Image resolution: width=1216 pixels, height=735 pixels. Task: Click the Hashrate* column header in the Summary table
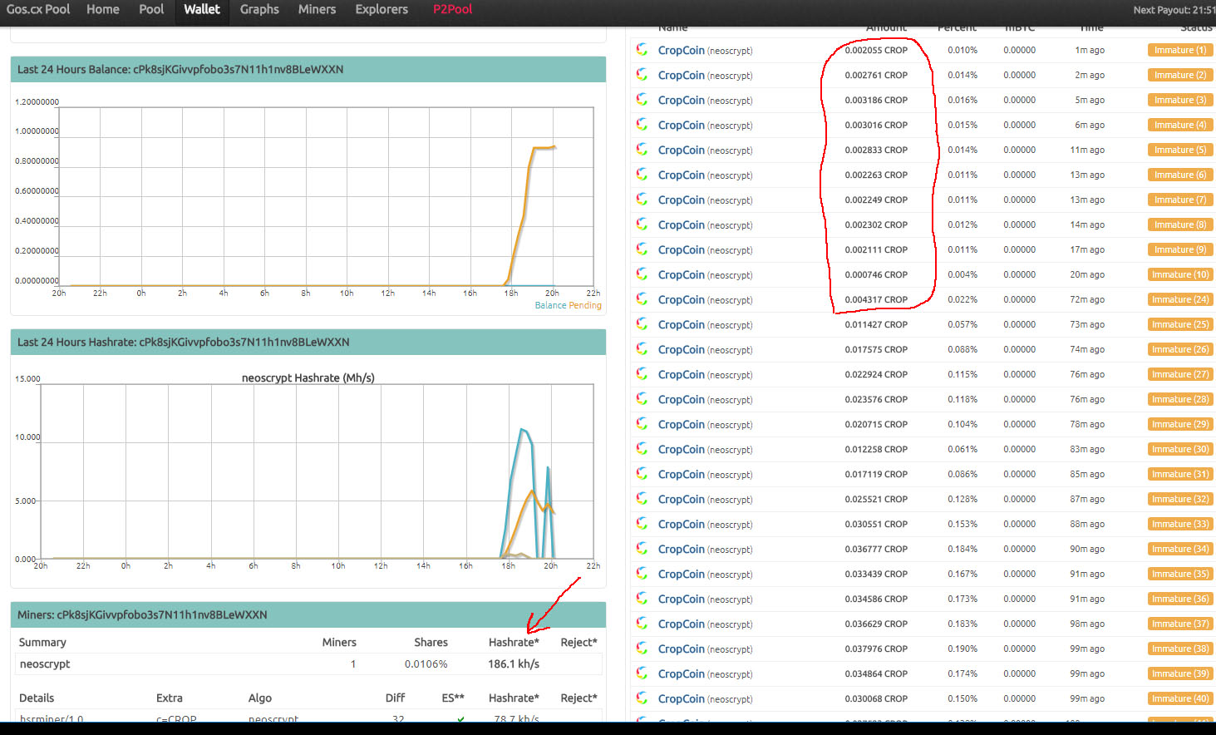(514, 642)
